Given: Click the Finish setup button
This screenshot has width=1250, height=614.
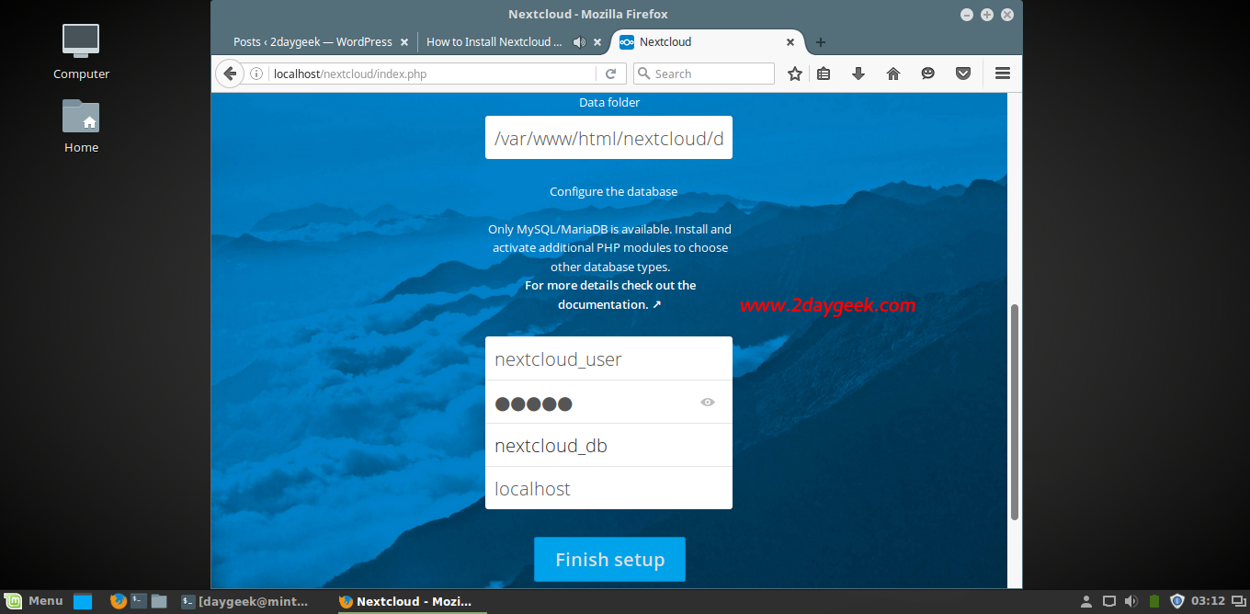Looking at the screenshot, I should point(609,559).
